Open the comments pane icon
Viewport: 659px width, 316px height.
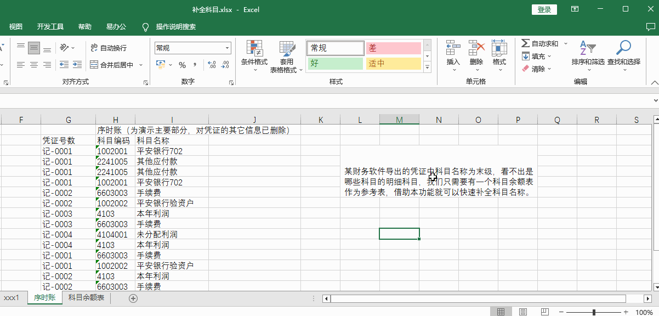point(650,26)
